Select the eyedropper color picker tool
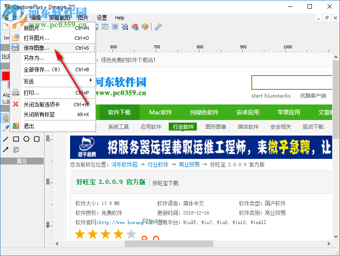This screenshot has height=256, width=340. [x=6, y=128]
